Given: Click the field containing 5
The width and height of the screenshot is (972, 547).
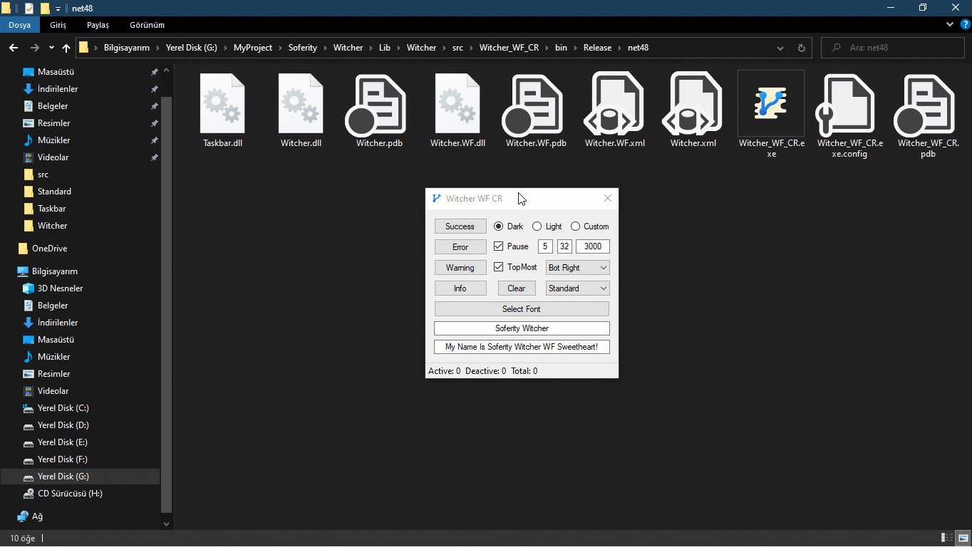Looking at the screenshot, I should pos(546,246).
